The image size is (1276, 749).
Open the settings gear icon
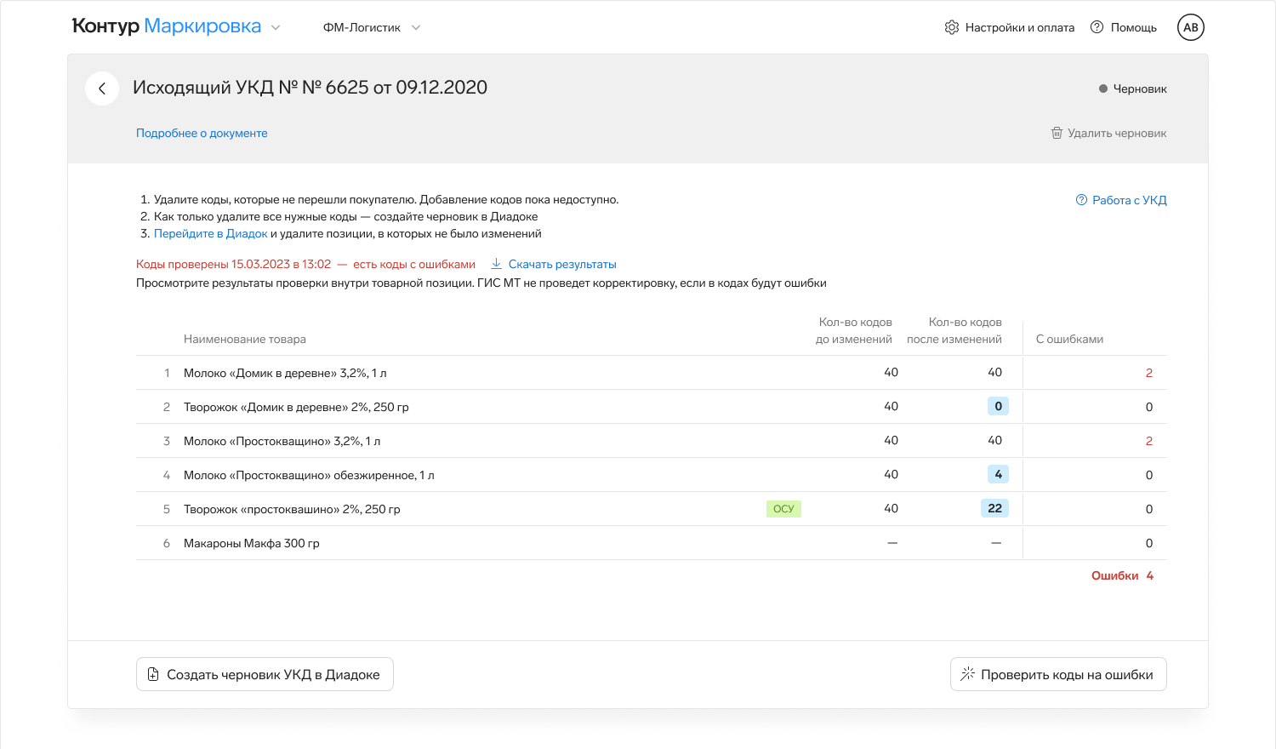point(952,27)
